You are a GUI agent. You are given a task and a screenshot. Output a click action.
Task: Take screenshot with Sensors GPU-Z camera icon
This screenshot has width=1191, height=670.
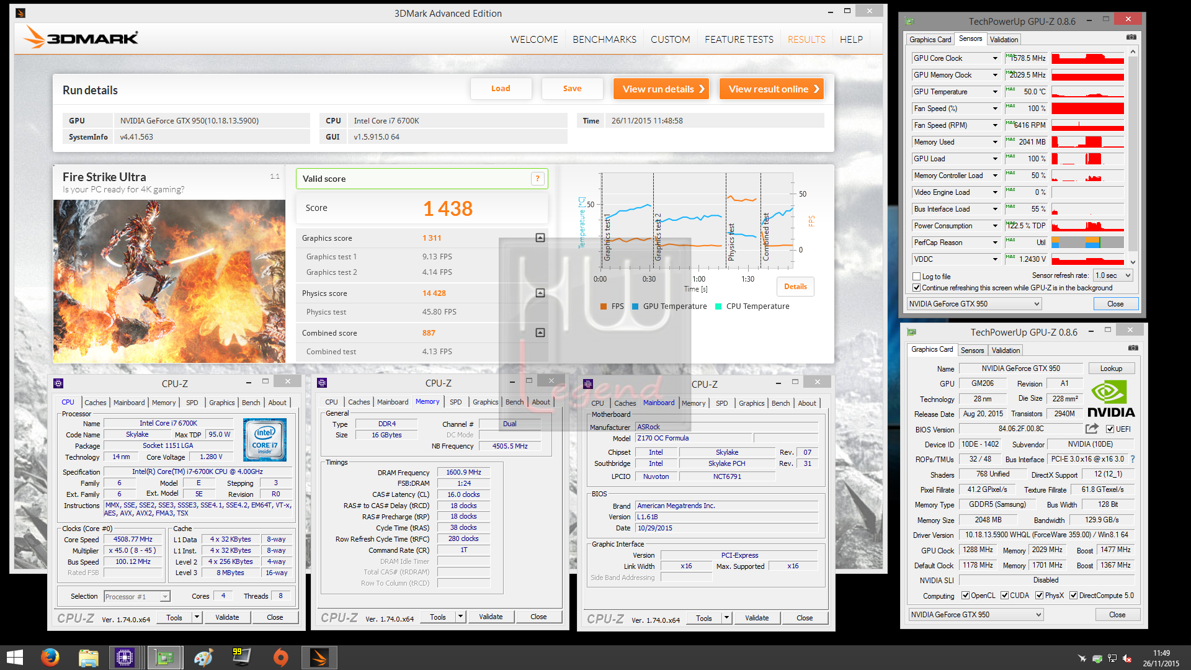tap(1131, 38)
